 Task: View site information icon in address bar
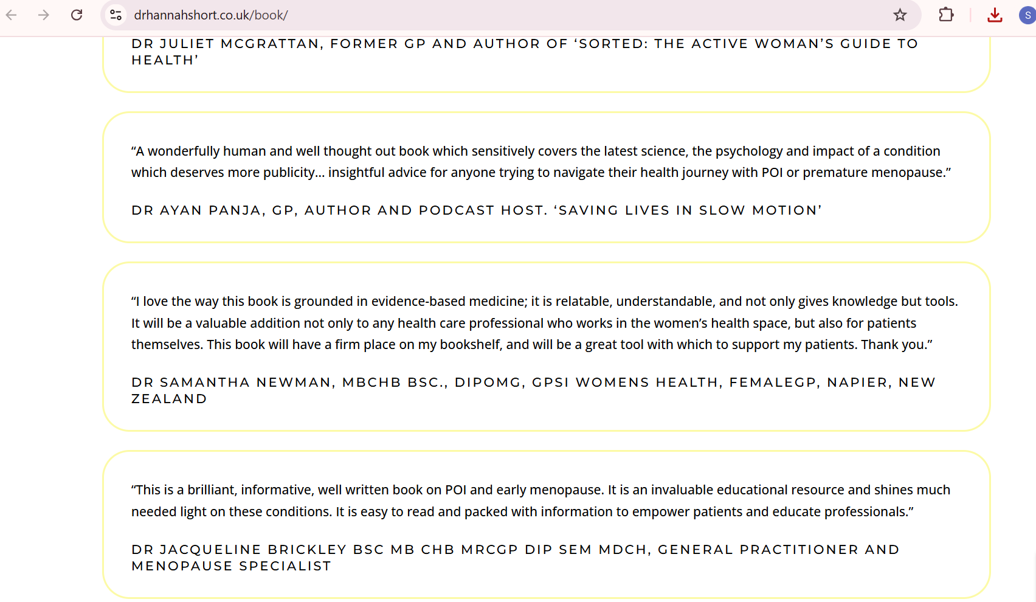click(116, 15)
